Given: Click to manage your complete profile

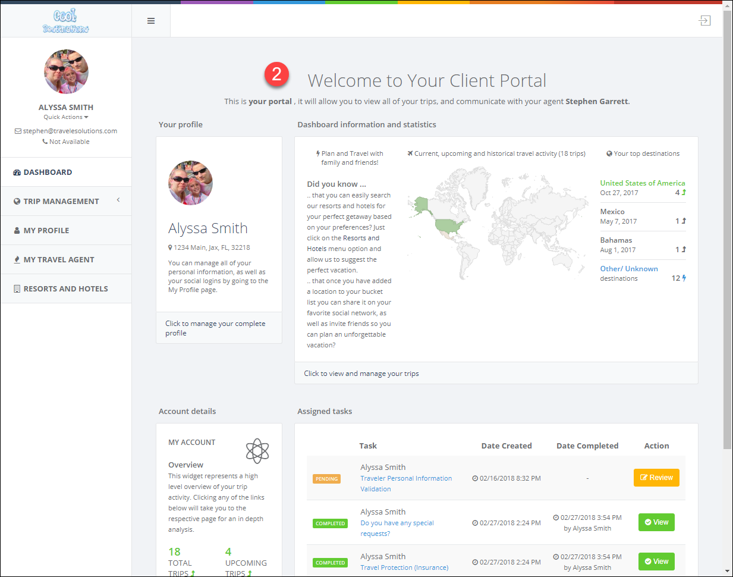Looking at the screenshot, I should coord(215,328).
